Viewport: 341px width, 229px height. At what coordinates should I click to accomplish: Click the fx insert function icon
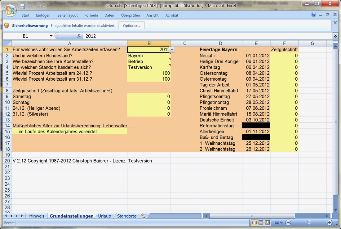coord(79,36)
